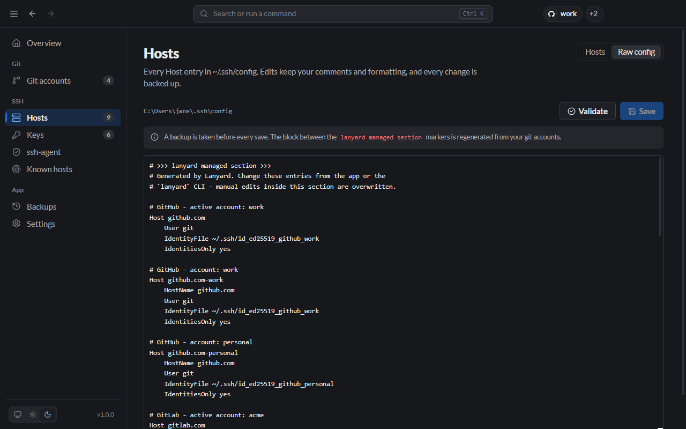The height and width of the screenshot is (429, 686).
Task: Click the checkmark icon on the Validate button
Action: pos(571,112)
